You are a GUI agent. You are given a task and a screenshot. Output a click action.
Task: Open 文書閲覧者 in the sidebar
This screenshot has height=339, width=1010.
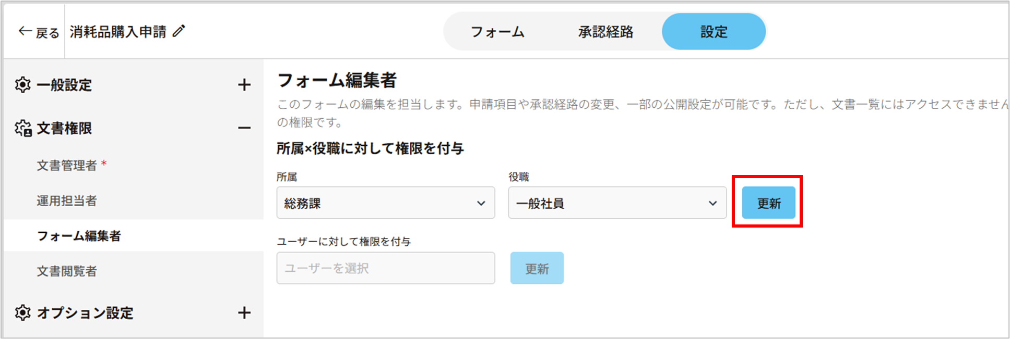pyautogui.click(x=67, y=271)
